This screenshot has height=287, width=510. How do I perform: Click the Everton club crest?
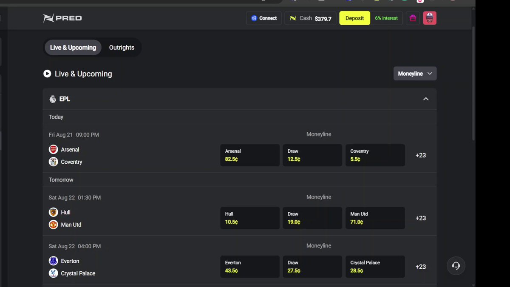(53, 261)
